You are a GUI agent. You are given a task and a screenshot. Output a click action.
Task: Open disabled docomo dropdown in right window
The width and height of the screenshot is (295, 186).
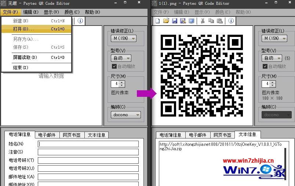pos(277,115)
